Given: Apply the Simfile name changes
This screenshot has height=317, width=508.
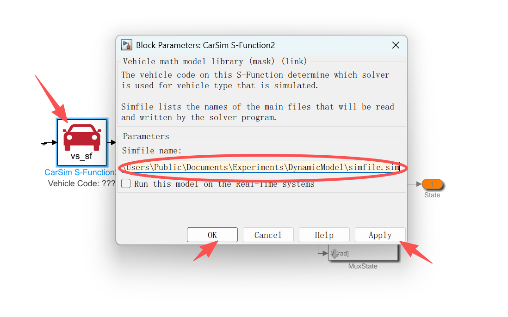Looking at the screenshot, I should click(x=380, y=235).
